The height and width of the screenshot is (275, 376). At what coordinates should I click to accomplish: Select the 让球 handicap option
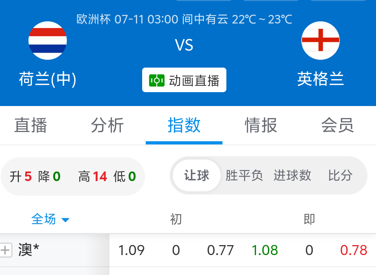(197, 175)
